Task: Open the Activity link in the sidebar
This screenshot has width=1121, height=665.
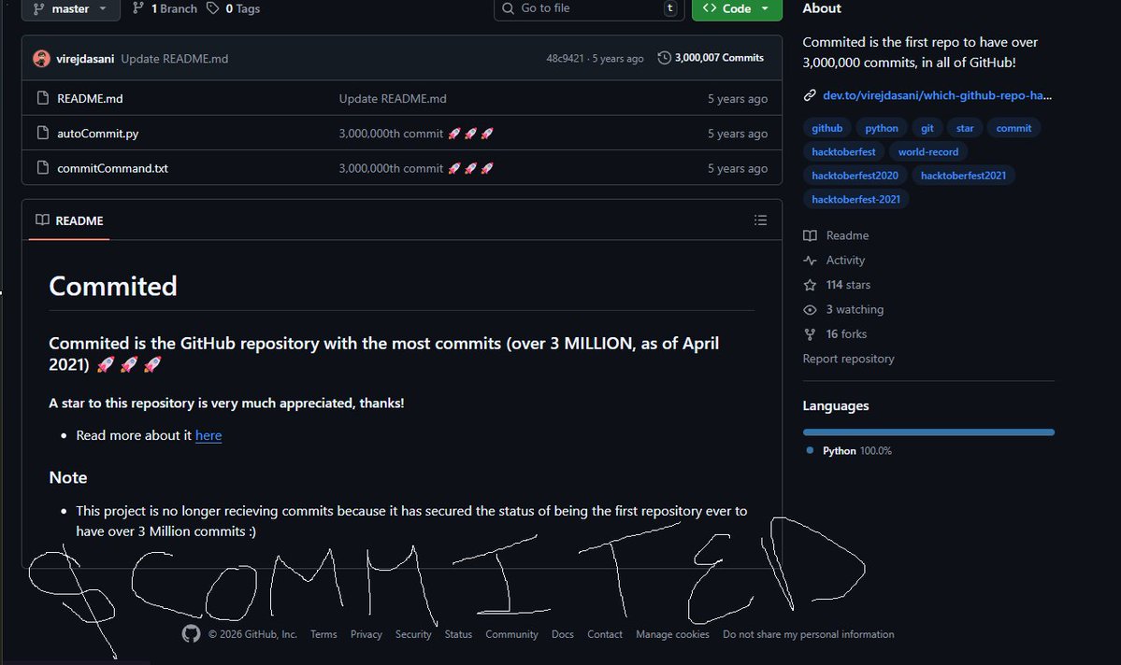Action: pos(834,260)
